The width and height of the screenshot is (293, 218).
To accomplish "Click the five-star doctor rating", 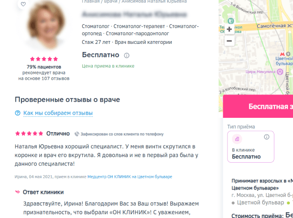I will (x=44, y=59).
